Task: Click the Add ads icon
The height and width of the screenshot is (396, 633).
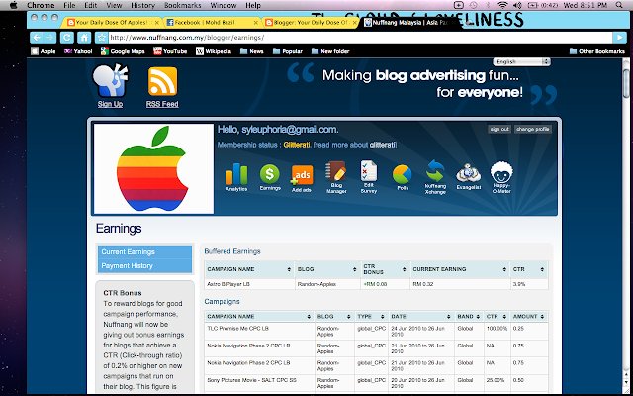Action: pyautogui.click(x=302, y=175)
